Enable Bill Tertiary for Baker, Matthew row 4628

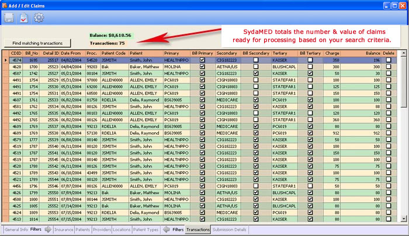[310, 67]
